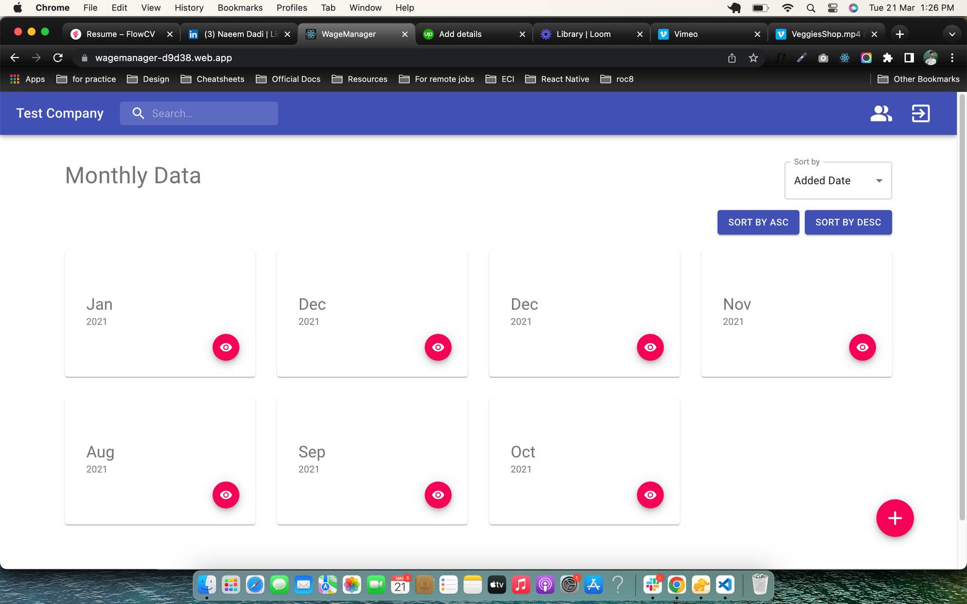Viewport: 967px width, 604px height.
Task: Open the Cheatsheets bookmarks folder
Action: tap(213, 79)
